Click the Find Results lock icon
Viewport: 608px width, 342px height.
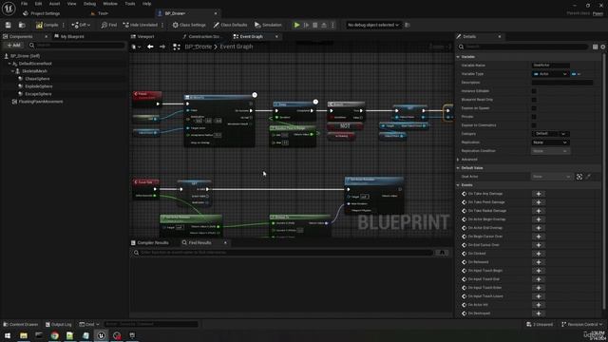[442, 253]
